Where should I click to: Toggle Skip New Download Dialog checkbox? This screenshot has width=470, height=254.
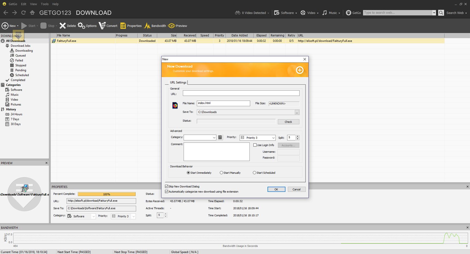pos(167,186)
